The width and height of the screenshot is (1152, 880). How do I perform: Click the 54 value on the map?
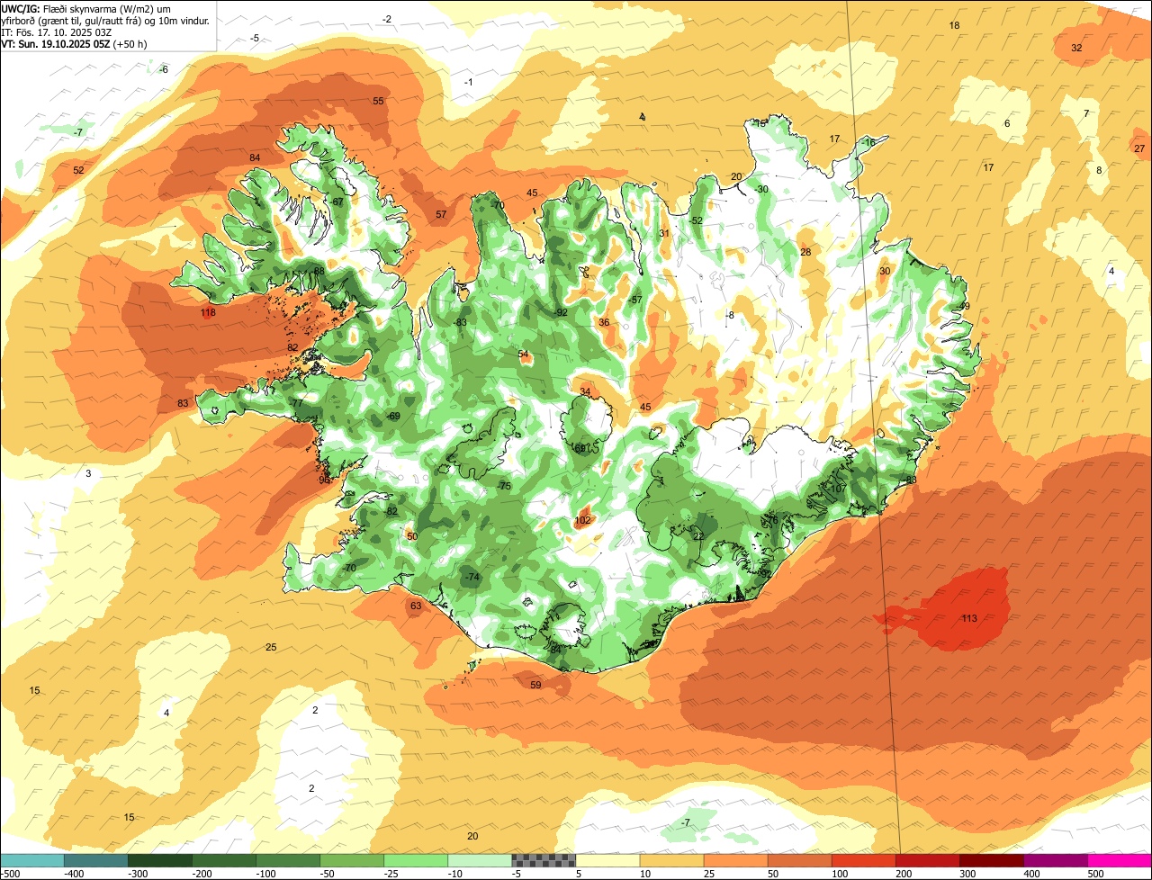tap(524, 354)
